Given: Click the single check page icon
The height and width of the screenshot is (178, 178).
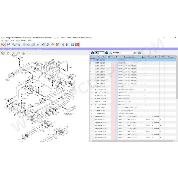Looking at the screenshot, I should [37, 44].
